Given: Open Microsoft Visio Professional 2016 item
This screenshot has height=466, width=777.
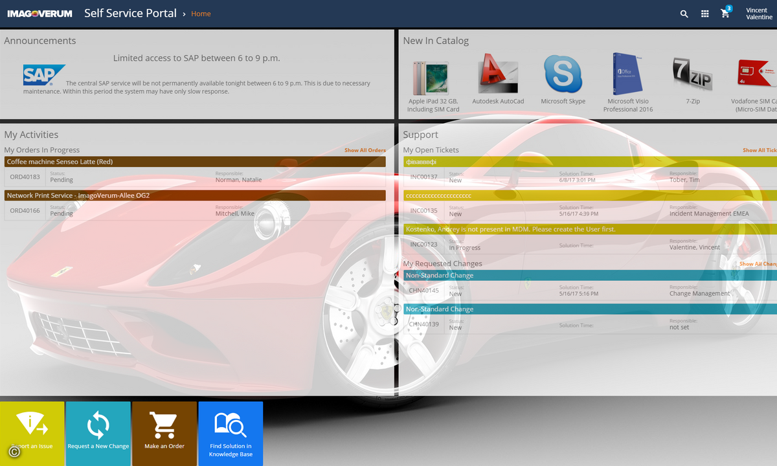Looking at the screenshot, I should 628,83.
